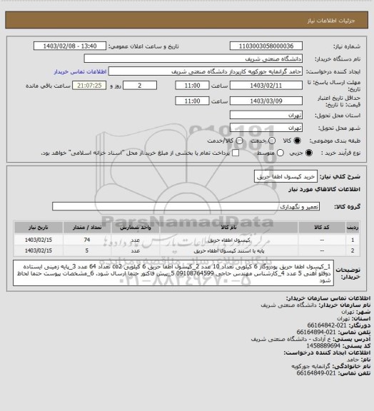
Task: Click the price validity date 1403/03/09
Action: point(266,101)
